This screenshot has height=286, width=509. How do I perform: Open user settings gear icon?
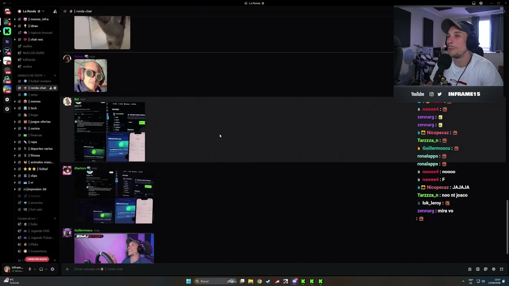pos(52,269)
